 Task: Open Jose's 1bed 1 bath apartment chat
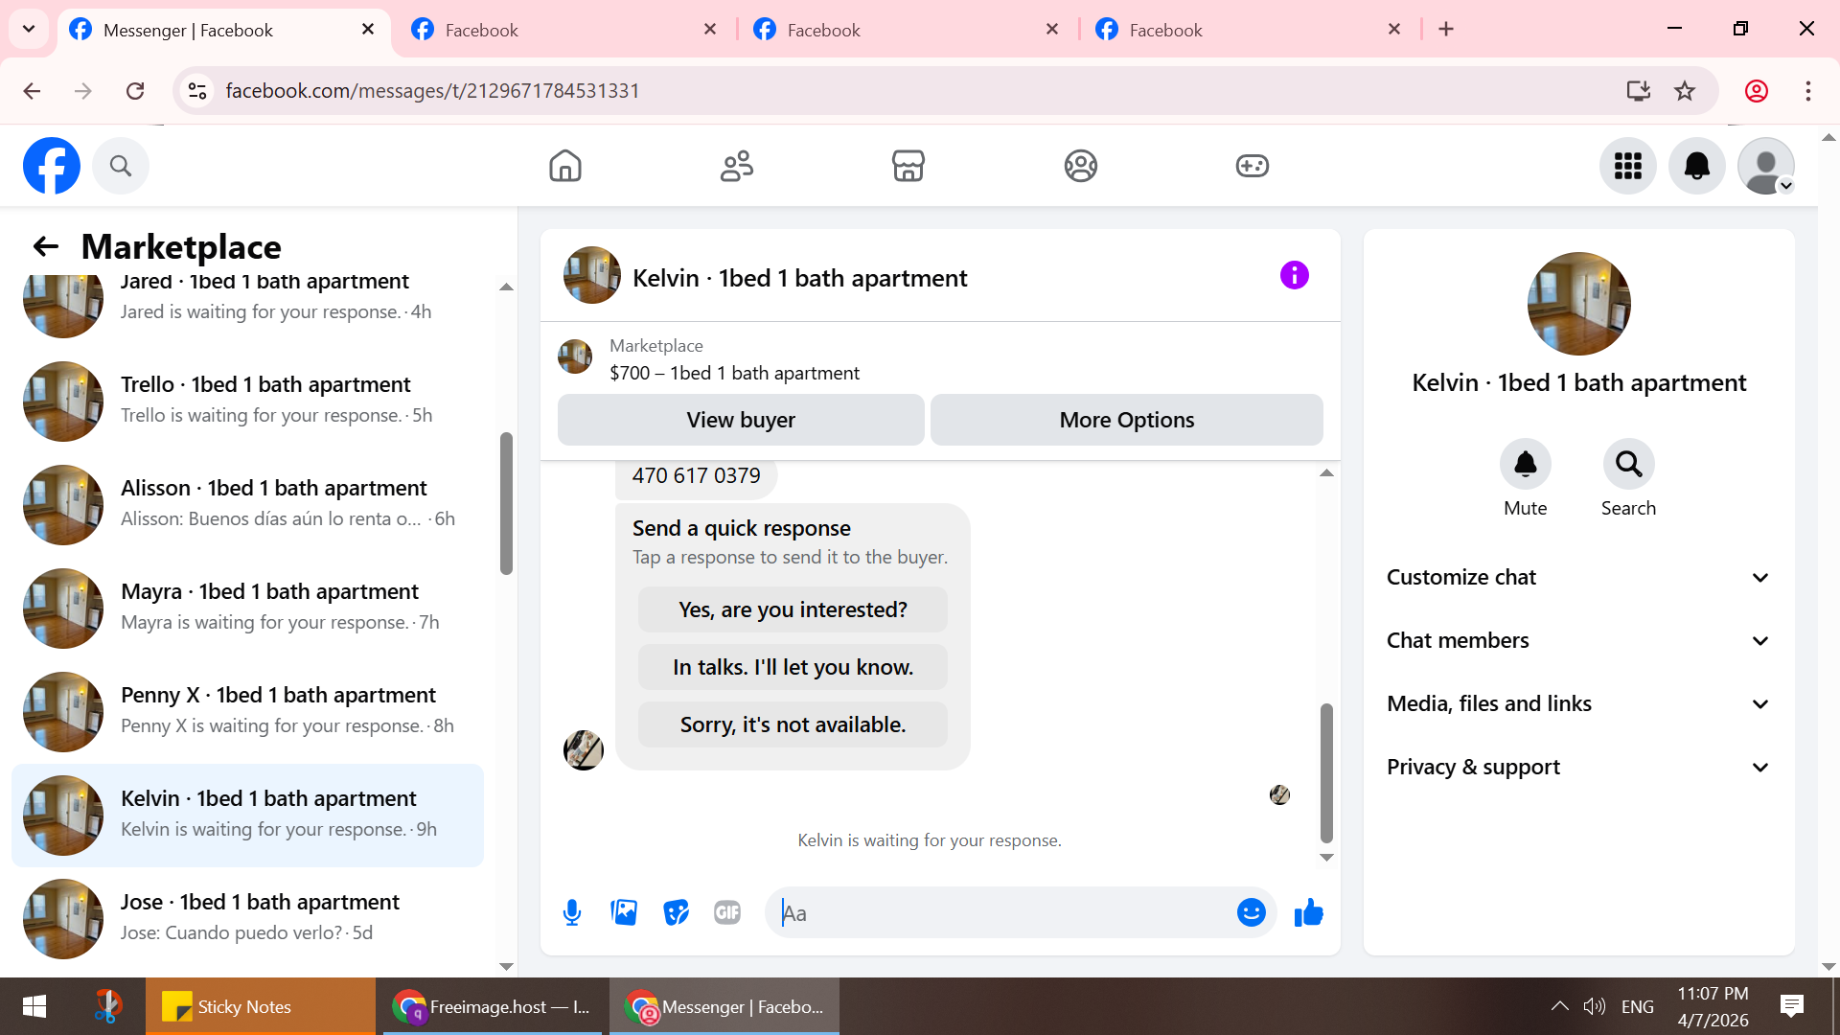click(247, 918)
